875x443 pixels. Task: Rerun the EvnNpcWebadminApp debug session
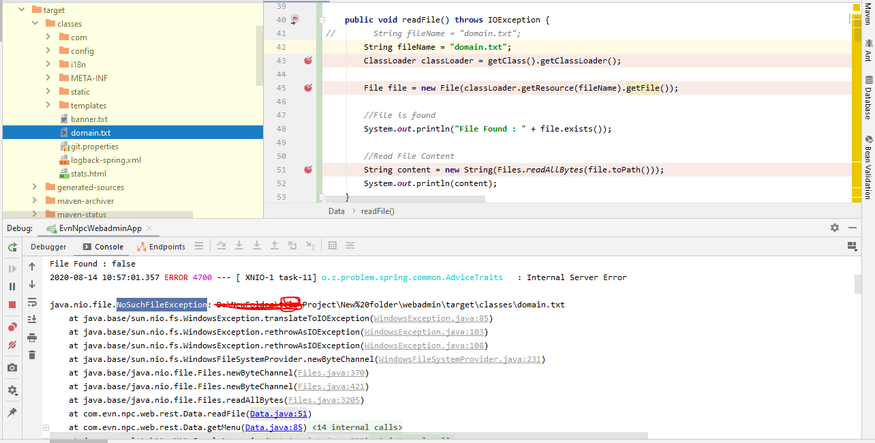click(12, 247)
